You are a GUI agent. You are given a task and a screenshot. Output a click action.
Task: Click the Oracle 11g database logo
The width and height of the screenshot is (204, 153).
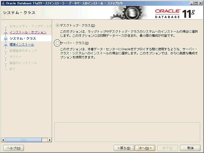pos(175,14)
